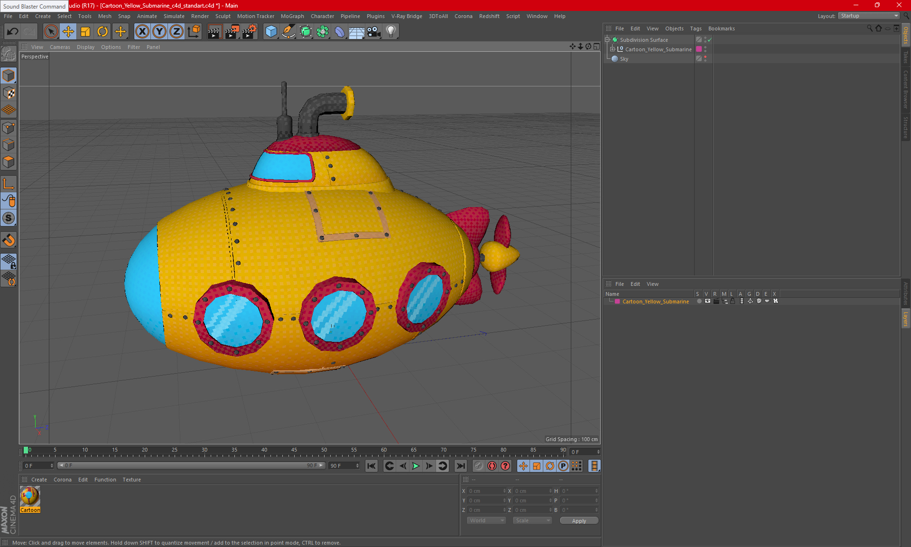Open the Scale mode dropdown
The height and width of the screenshot is (547, 911).
[532, 521]
